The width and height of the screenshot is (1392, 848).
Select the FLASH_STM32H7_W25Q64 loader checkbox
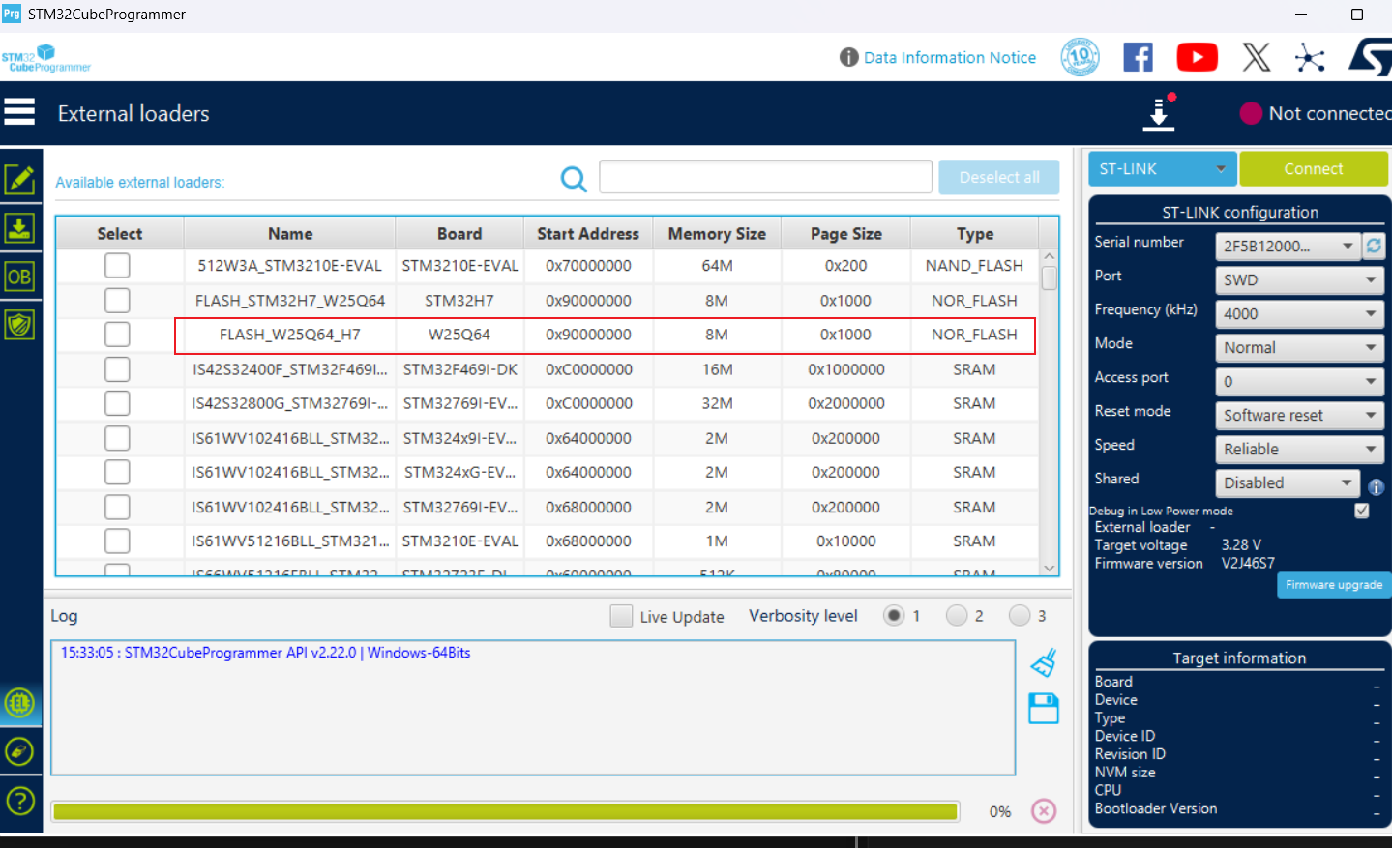point(117,301)
